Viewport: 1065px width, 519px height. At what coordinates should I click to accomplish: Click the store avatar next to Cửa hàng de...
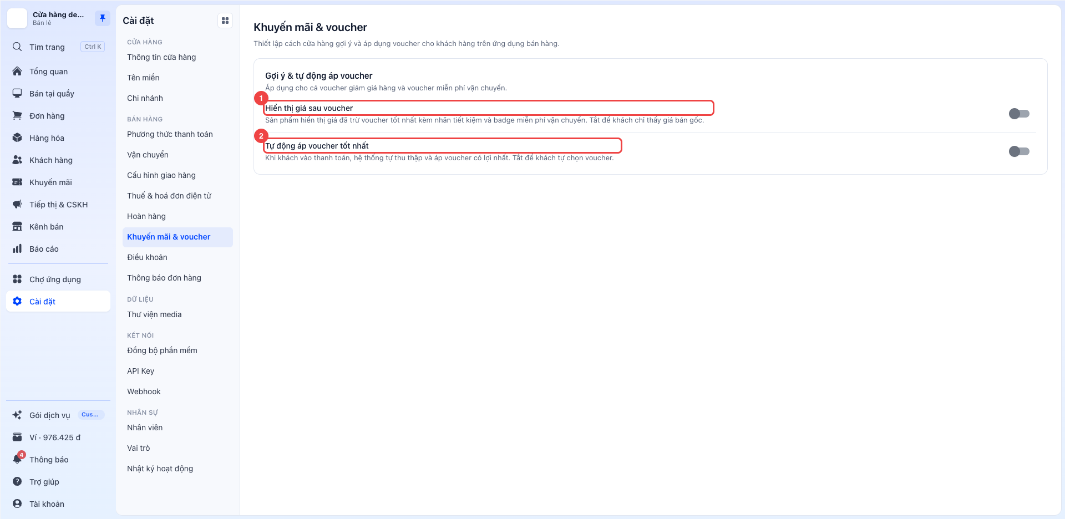coord(17,18)
